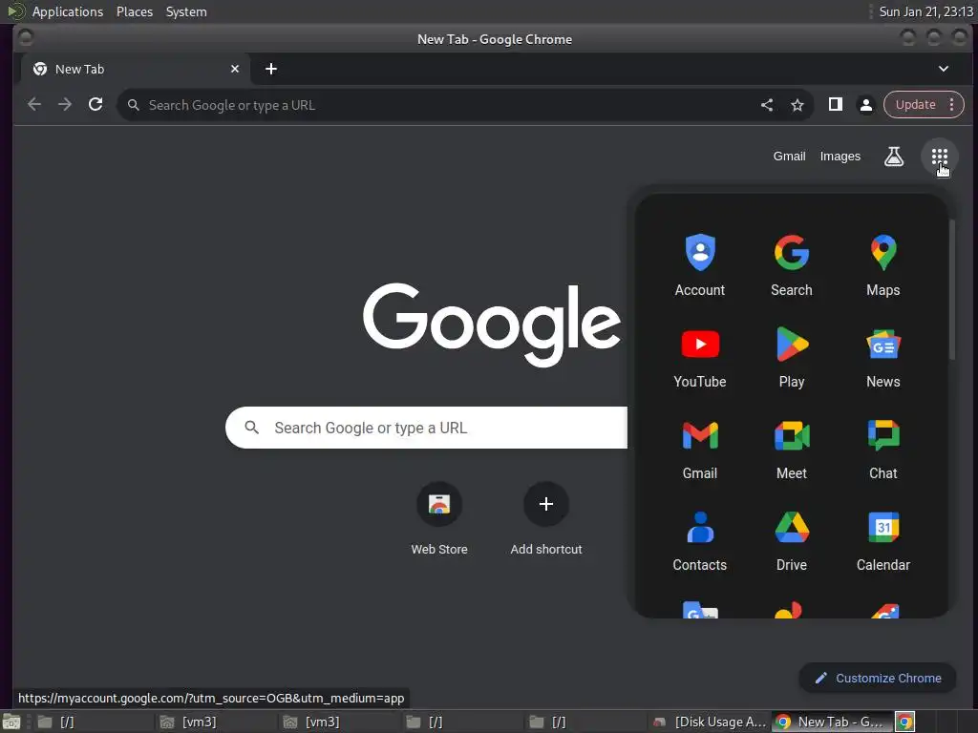The image size is (978, 733).
Task: Open Google Drive from the apps grid
Action: click(792, 540)
